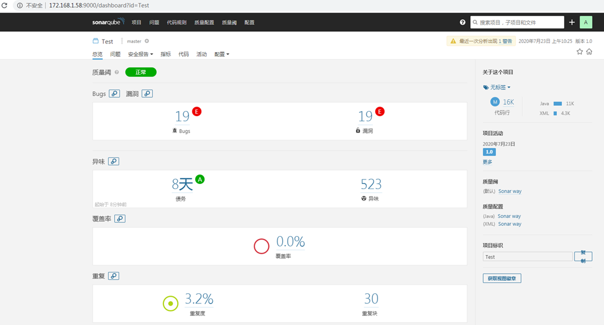This screenshot has width=604, height=325.
Task: Open the 无标签 tags dropdown
Action: point(500,88)
